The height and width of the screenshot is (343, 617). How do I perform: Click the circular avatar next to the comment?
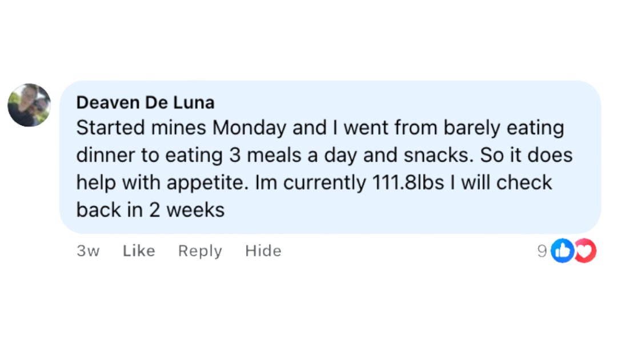(29, 105)
